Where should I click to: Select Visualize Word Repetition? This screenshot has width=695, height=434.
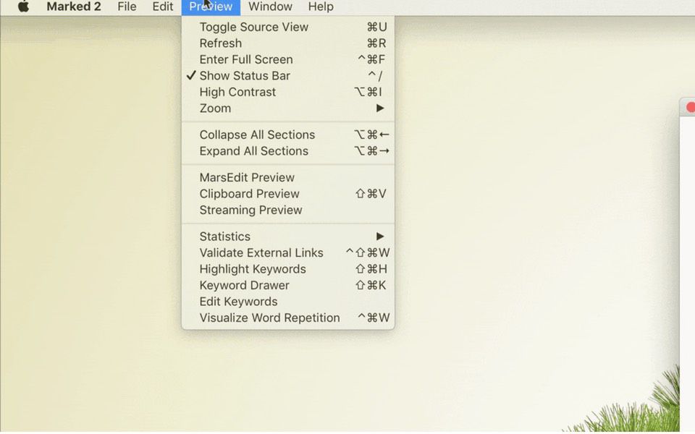click(288, 318)
